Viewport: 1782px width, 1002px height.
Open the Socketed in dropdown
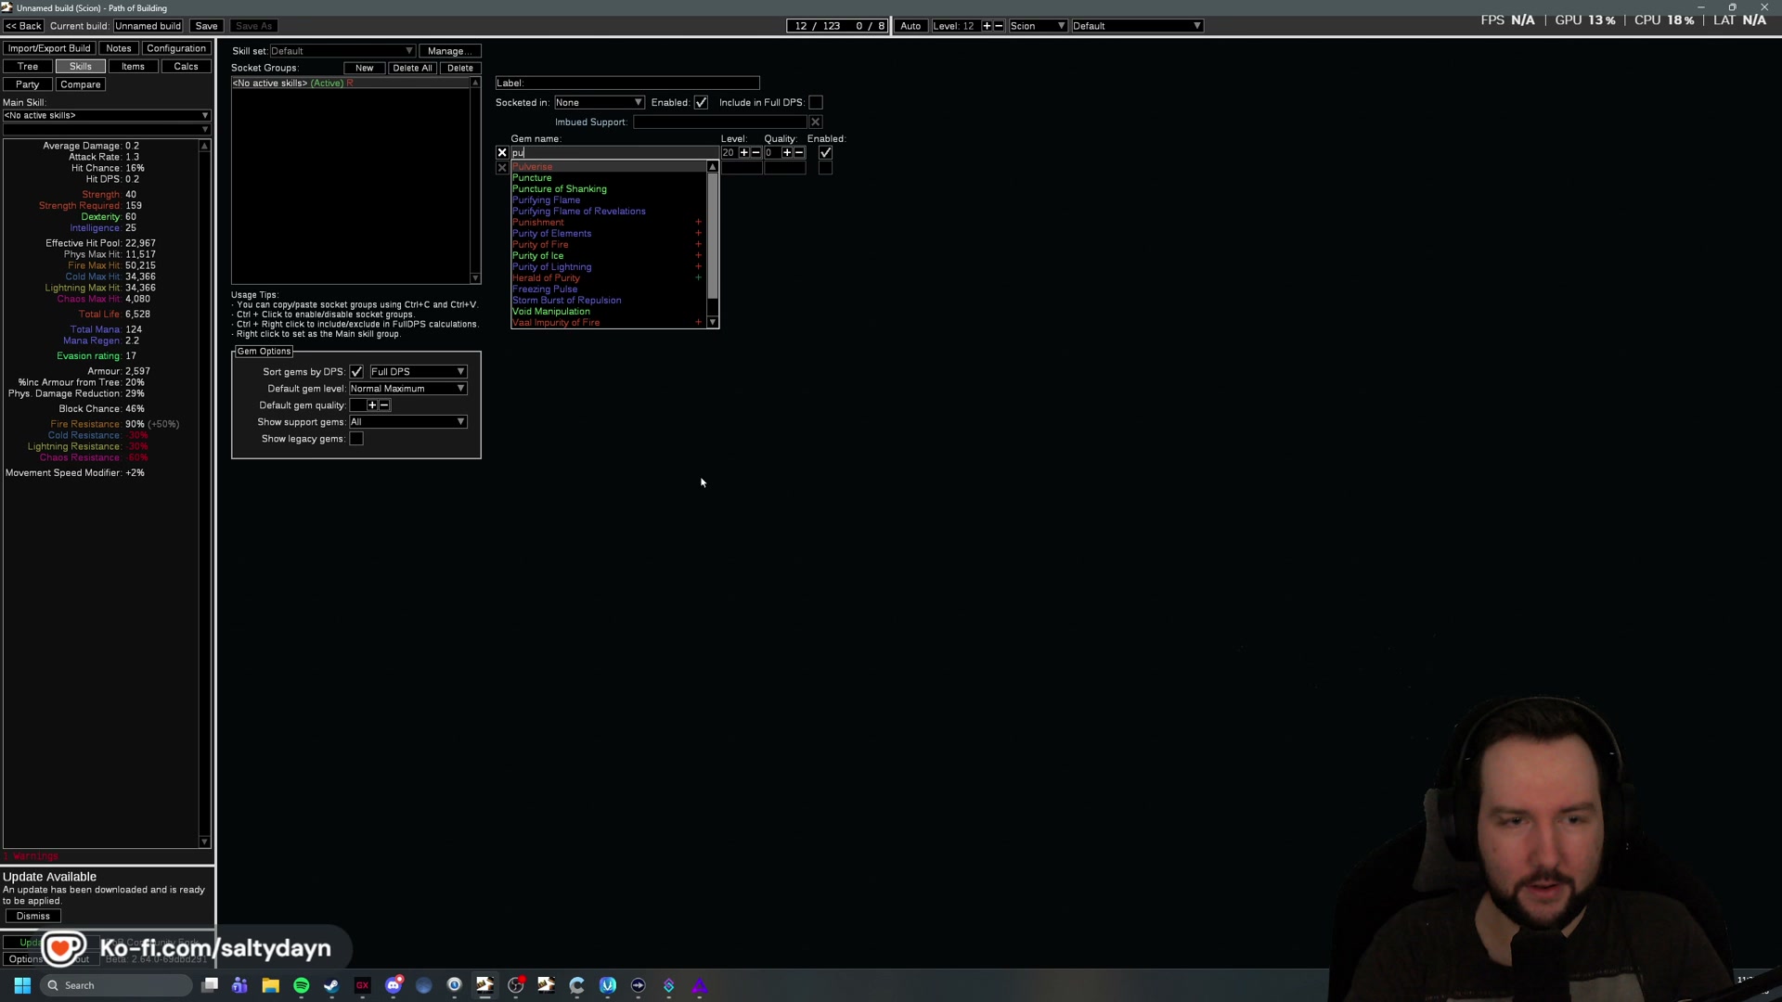pyautogui.click(x=599, y=103)
